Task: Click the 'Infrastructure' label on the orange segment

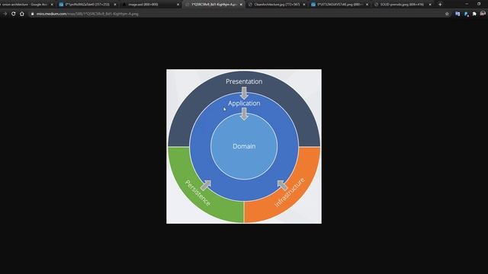Action: click(x=290, y=193)
